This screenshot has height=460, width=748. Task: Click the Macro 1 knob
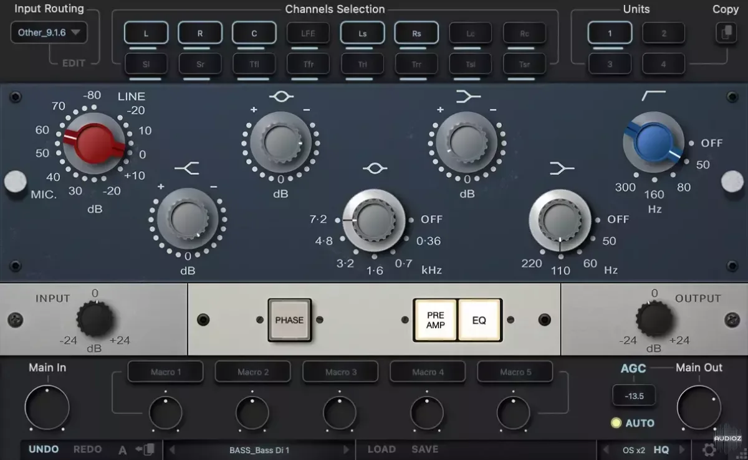166,412
